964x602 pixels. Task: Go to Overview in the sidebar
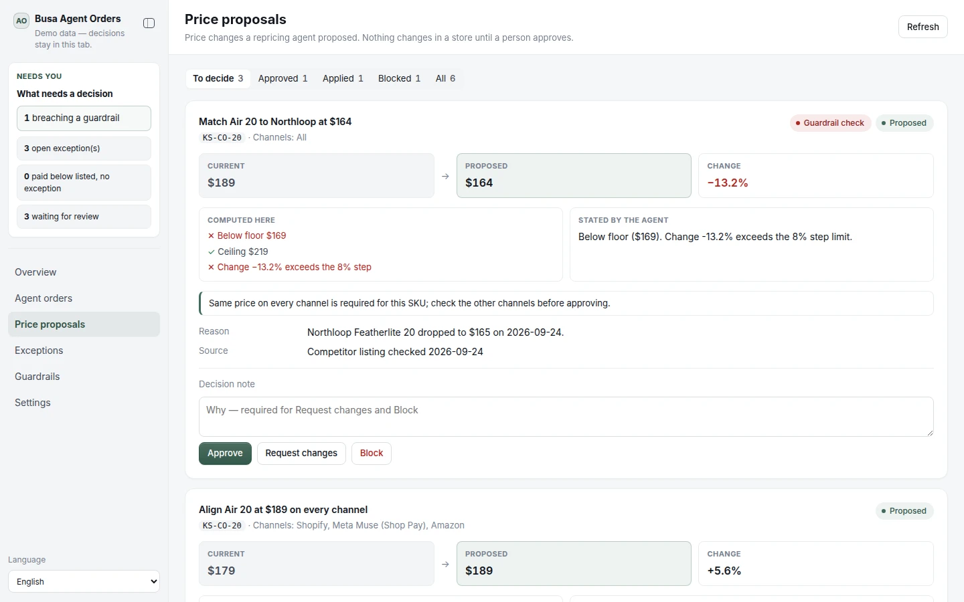coord(84,272)
